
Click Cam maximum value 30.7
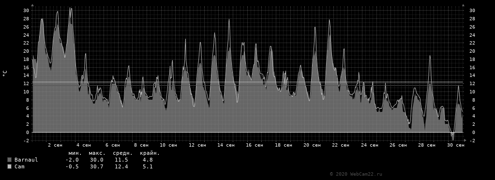[x=97, y=166]
